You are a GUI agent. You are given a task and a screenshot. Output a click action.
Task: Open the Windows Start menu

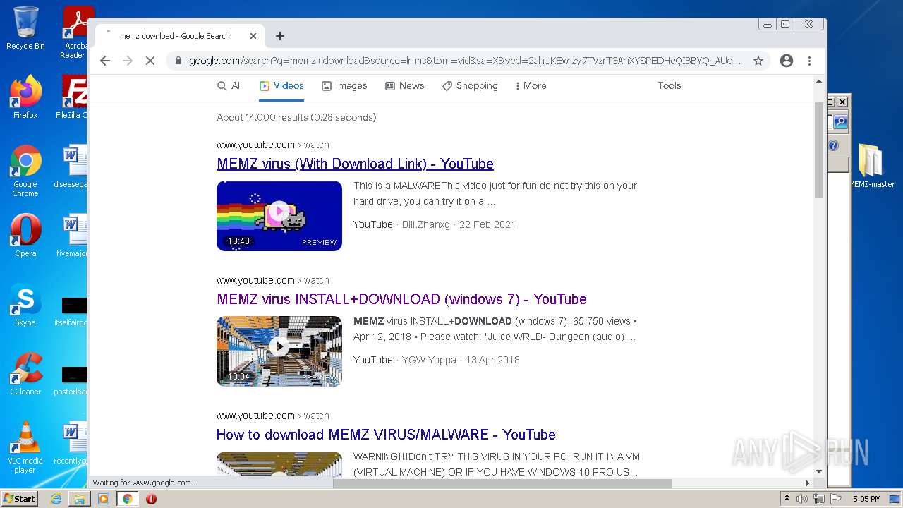[19, 499]
